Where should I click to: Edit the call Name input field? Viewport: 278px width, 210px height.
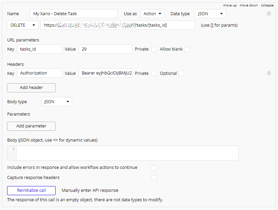tap(73, 14)
